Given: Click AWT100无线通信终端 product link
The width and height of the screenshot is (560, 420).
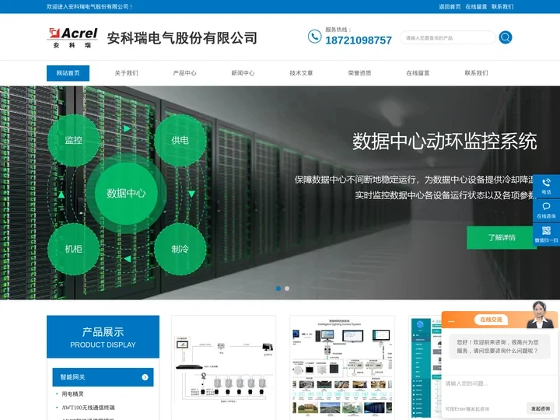Looking at the screenshot, I should 88,408.
